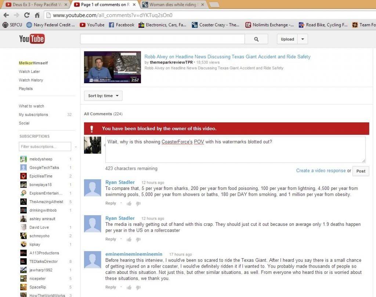Screen dimensions: 376x297
Task: Click Create a video response link
Action: (321, 170)
